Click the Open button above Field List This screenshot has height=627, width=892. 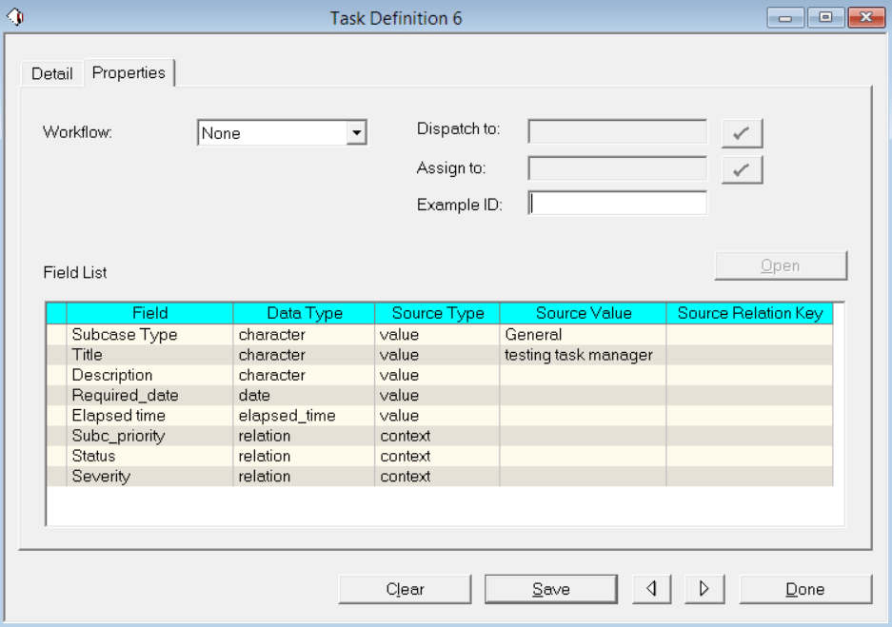783,265
